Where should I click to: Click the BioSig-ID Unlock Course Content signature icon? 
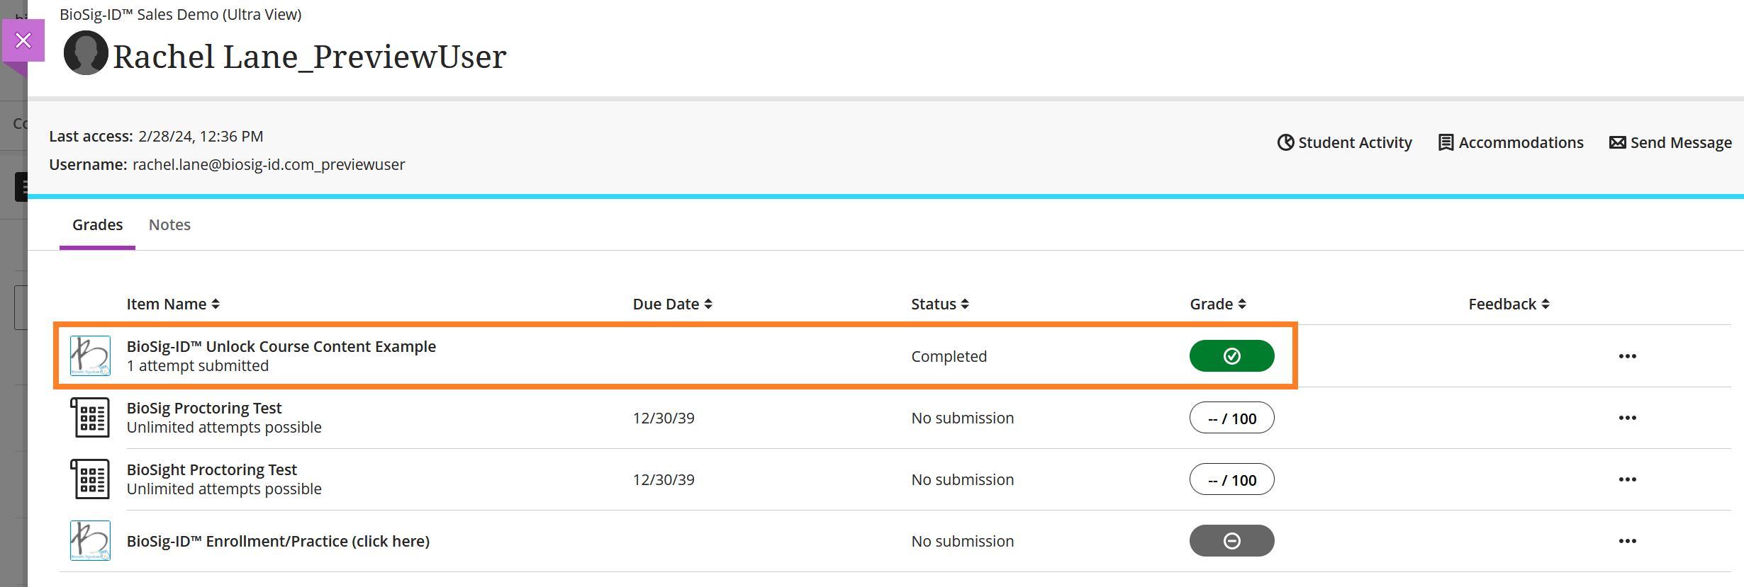[90, 355]
